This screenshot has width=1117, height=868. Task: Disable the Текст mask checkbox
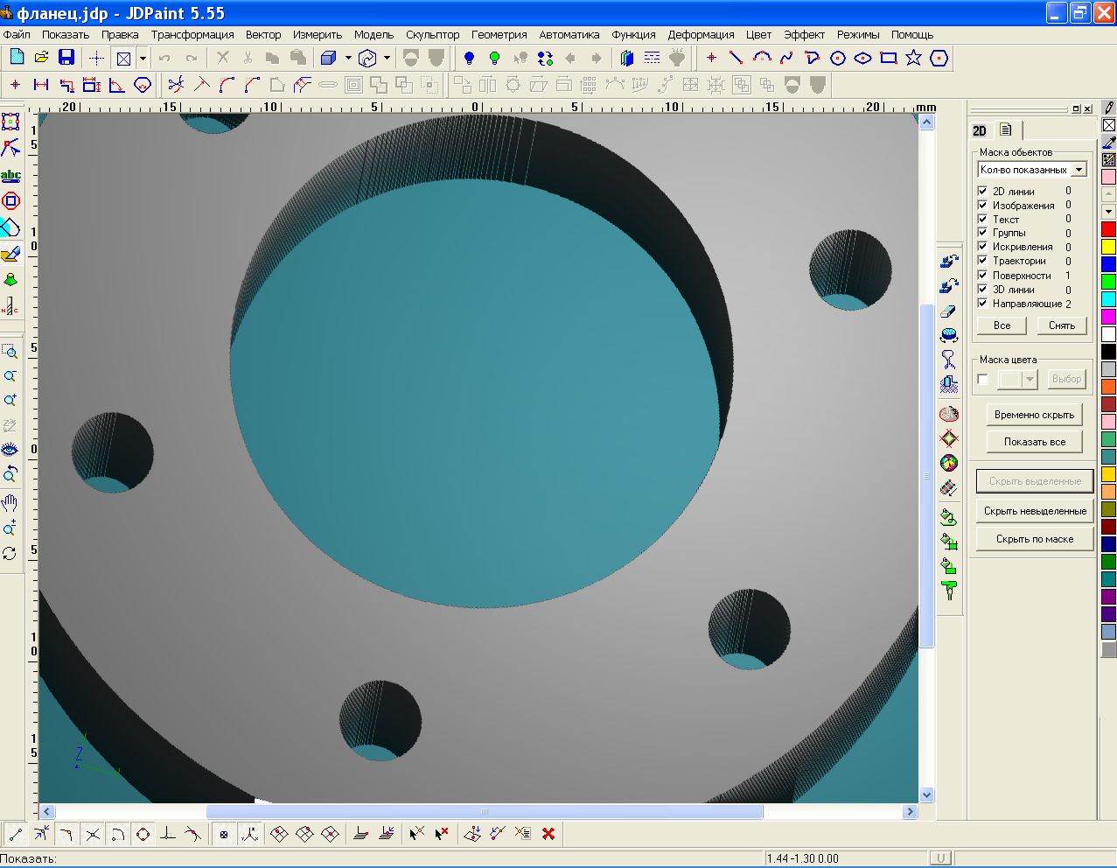pos(982,219)
